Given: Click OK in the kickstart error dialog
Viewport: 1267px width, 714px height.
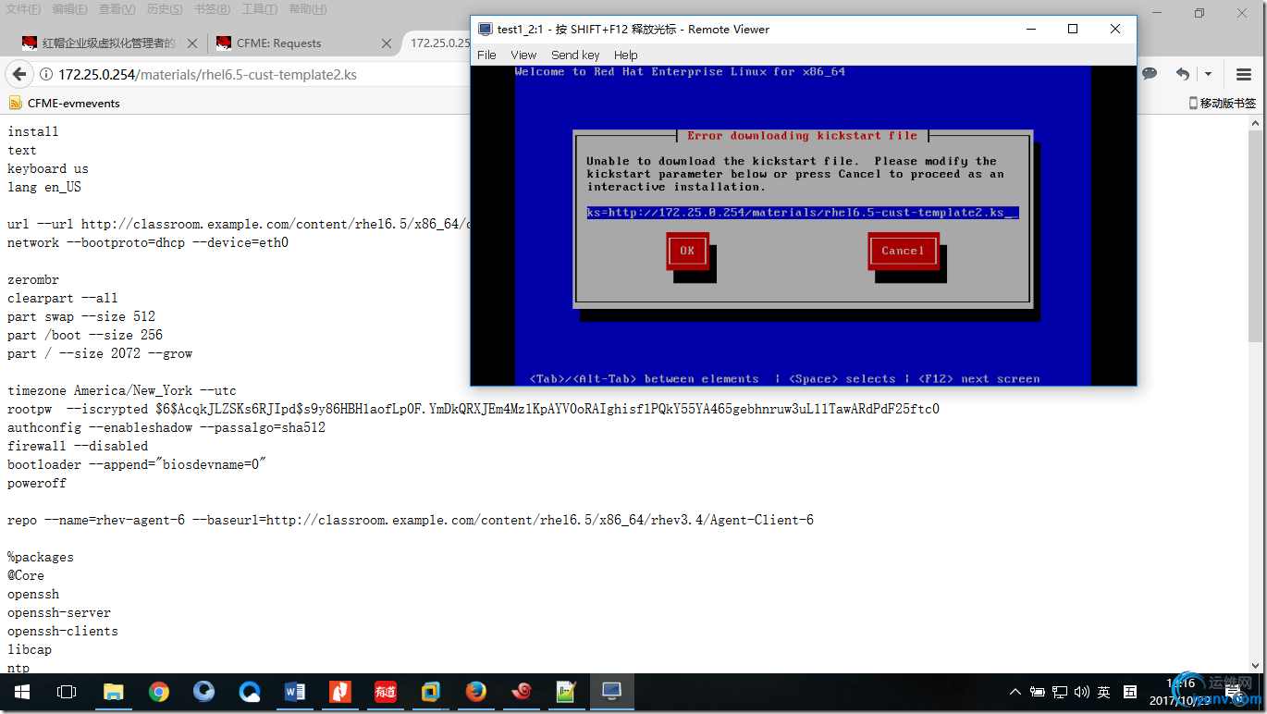Looking at the screenshot, I should click(687, 251).
